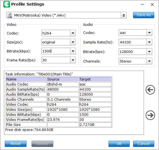The image size is (159, 150).
Task: Expand the video Codec h264 dropdown
Action: pos(73,33)
